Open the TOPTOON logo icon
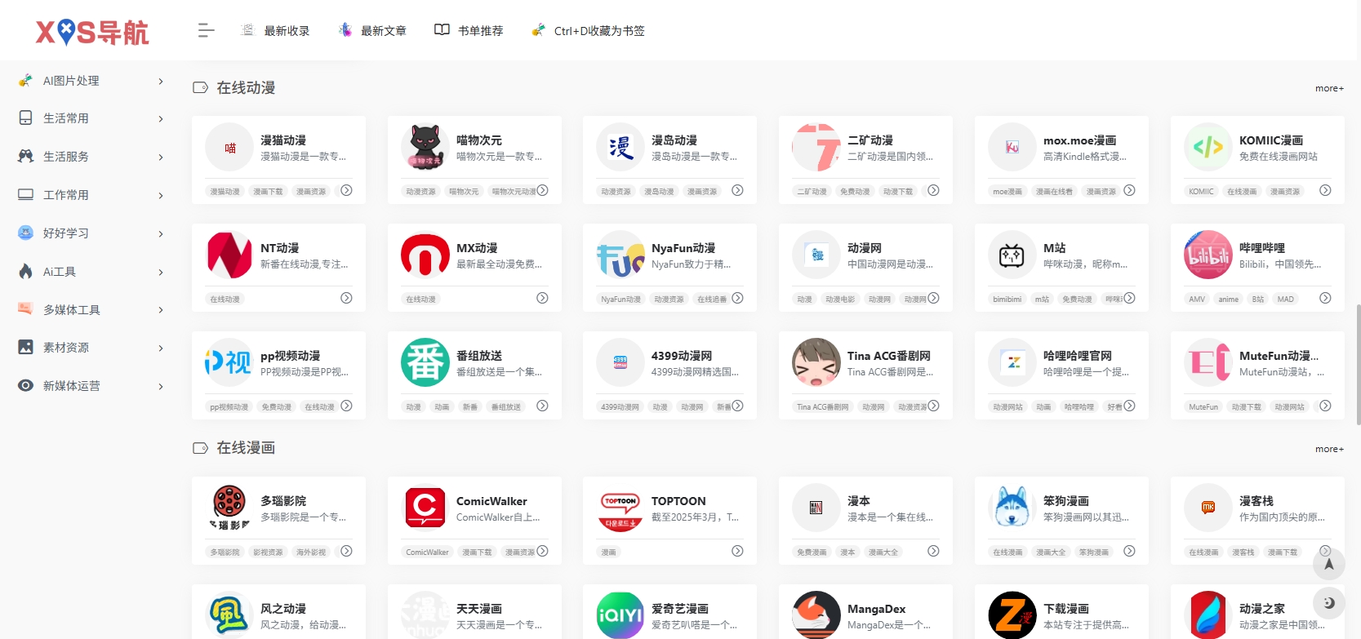1361x639 pixels. 620,508
